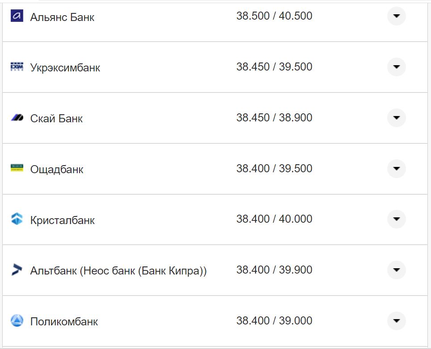Click the Скай Банк logo icon
This screenshot has height=349, width=431.
[17, 118]
